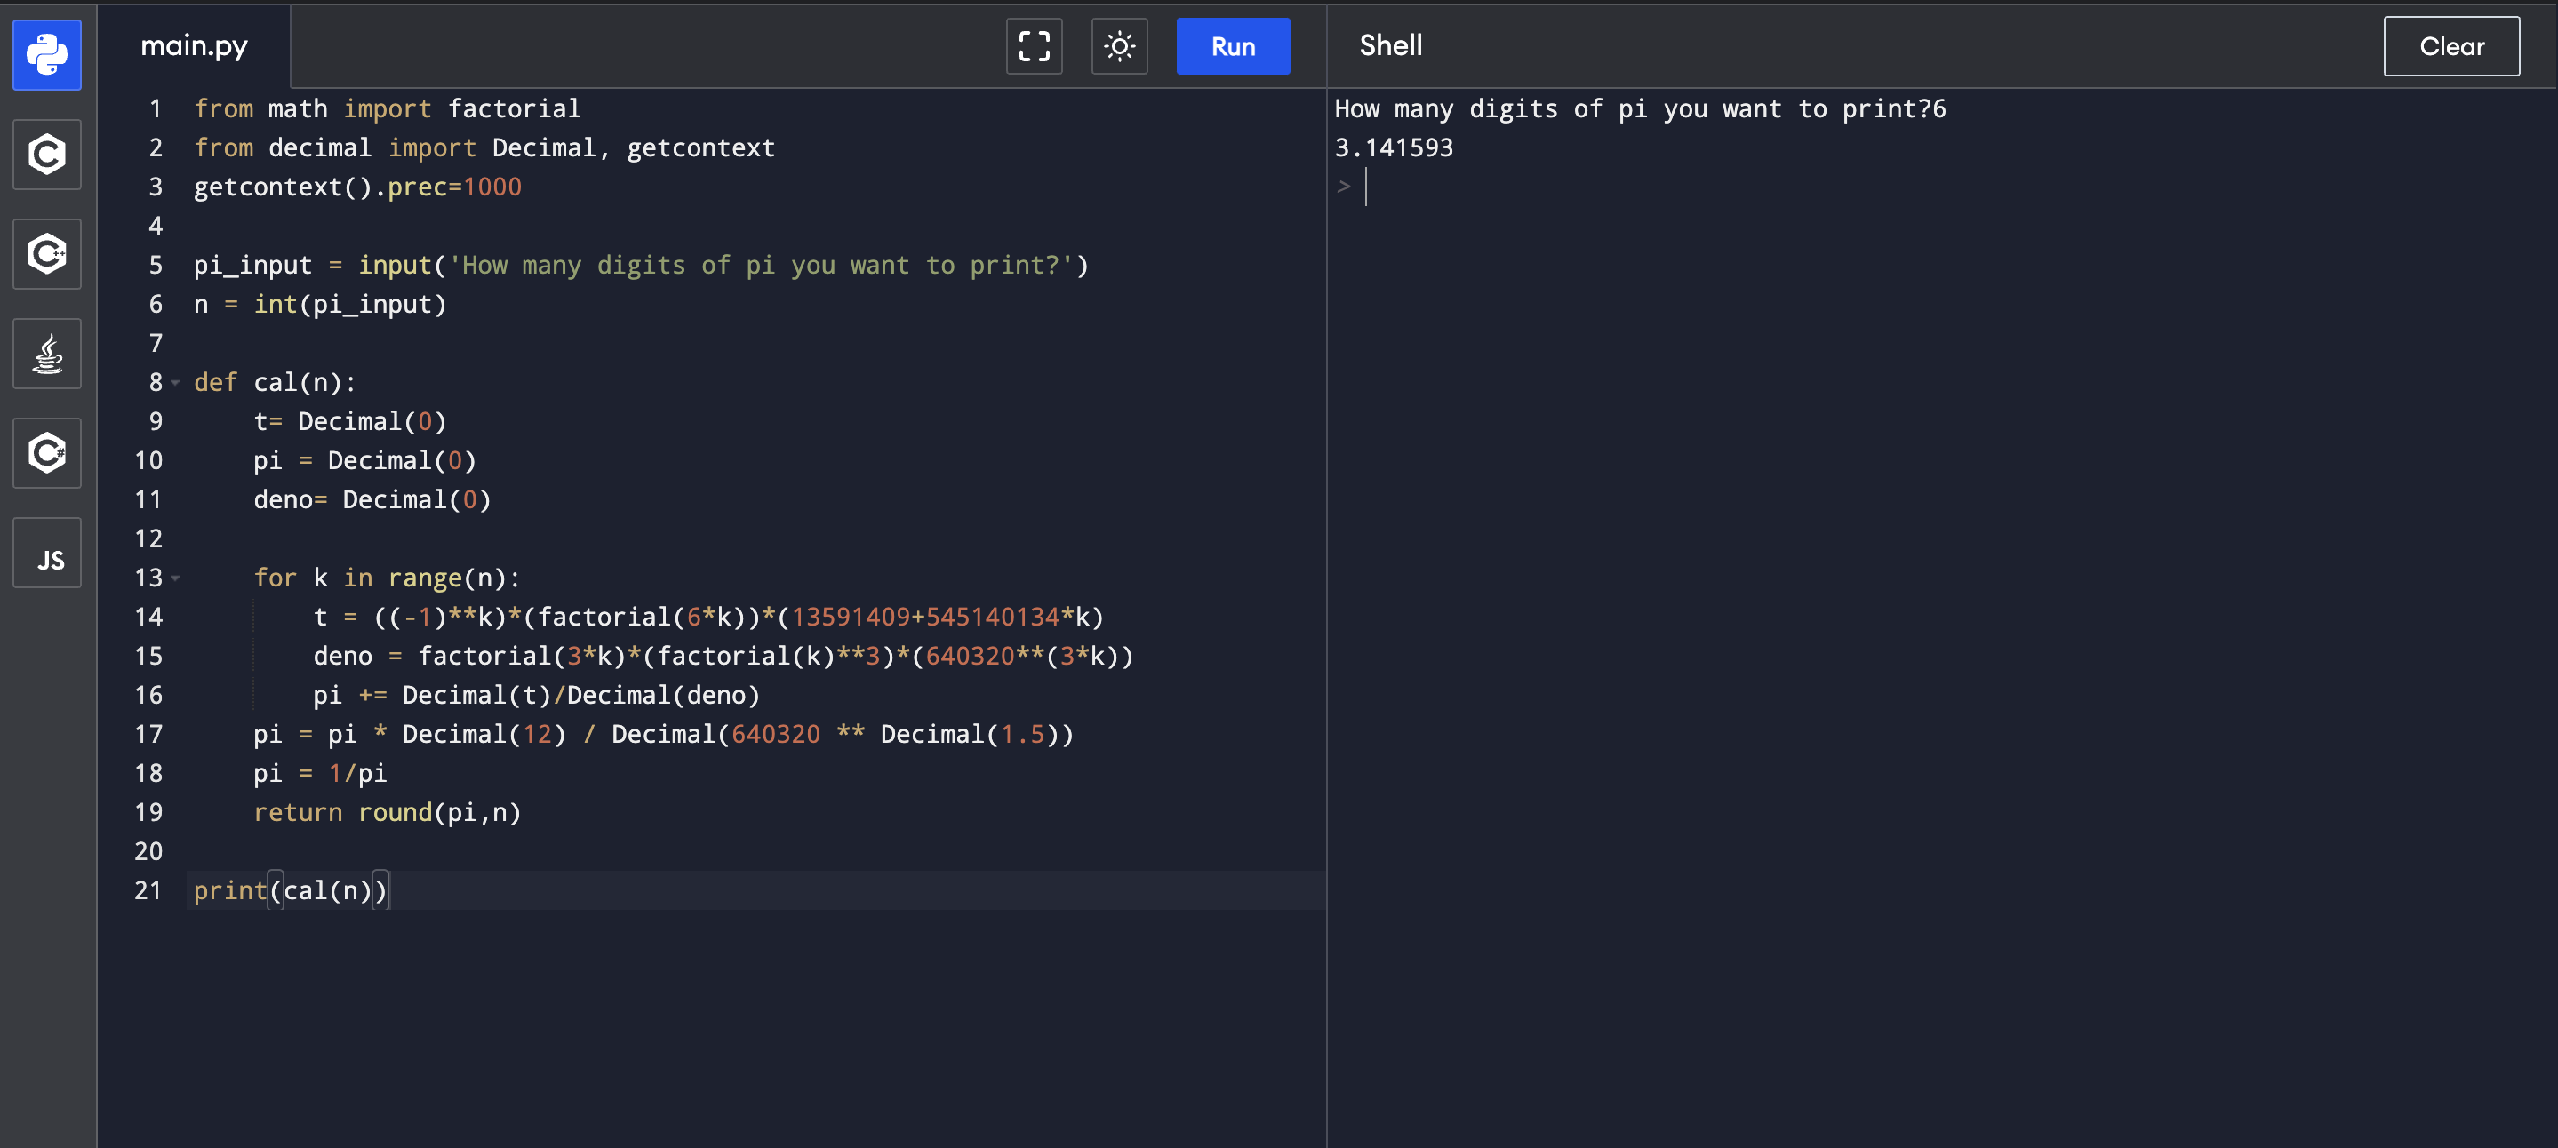The image size is (2558, 1148).
Task: Open the main.py file tab
Action: click(194, 45)
